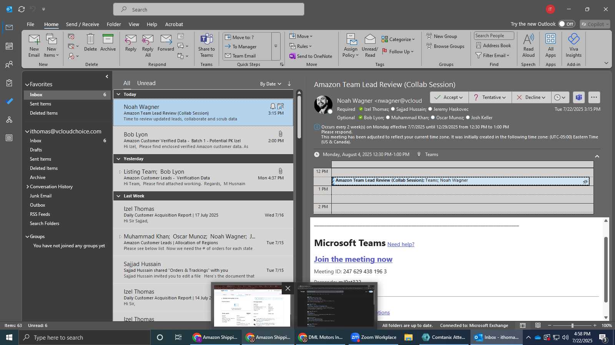Click the Unread/Read envelope icon

point(370,39)
